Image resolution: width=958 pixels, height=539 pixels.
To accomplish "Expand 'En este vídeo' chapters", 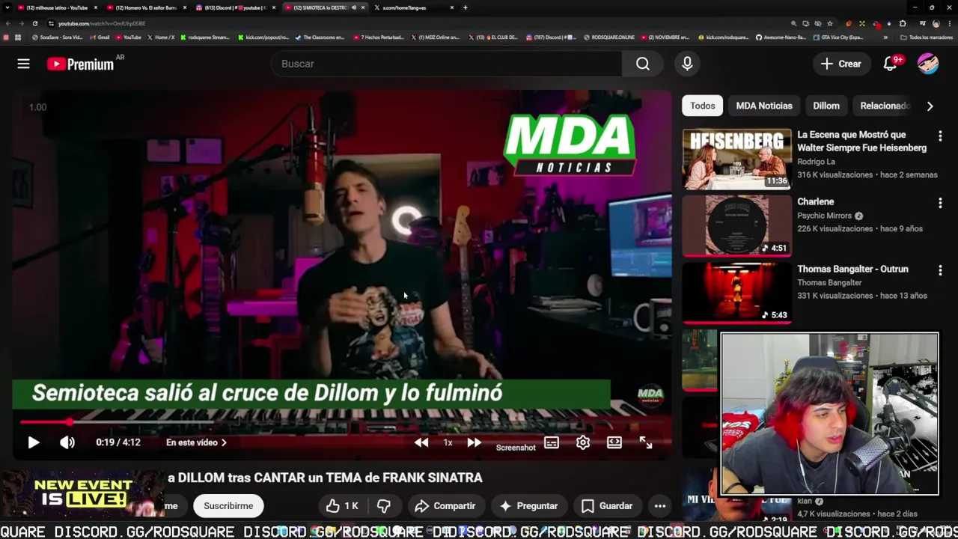I will [196, 442].
